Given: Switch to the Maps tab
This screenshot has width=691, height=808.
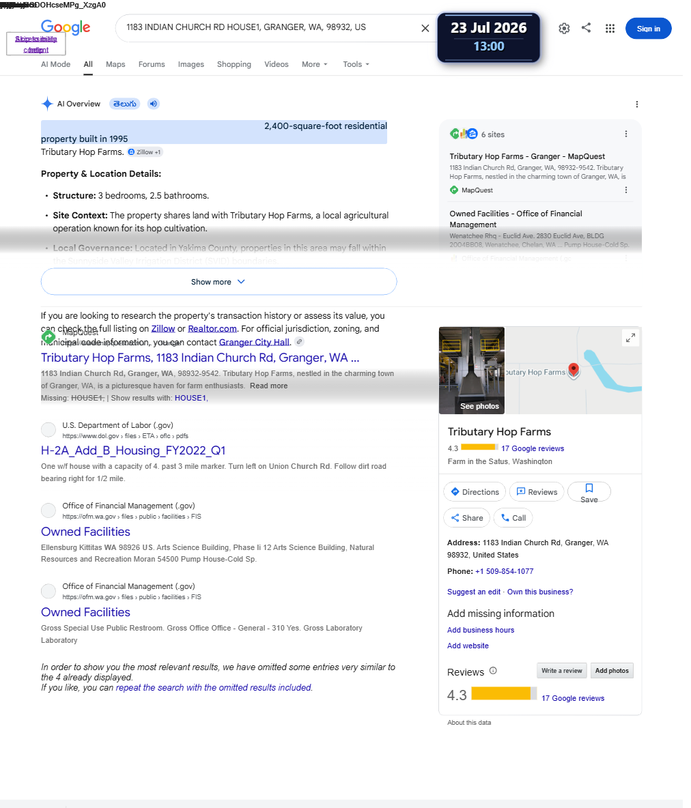Looking at the screenshot, I should (x=115, y=64).
